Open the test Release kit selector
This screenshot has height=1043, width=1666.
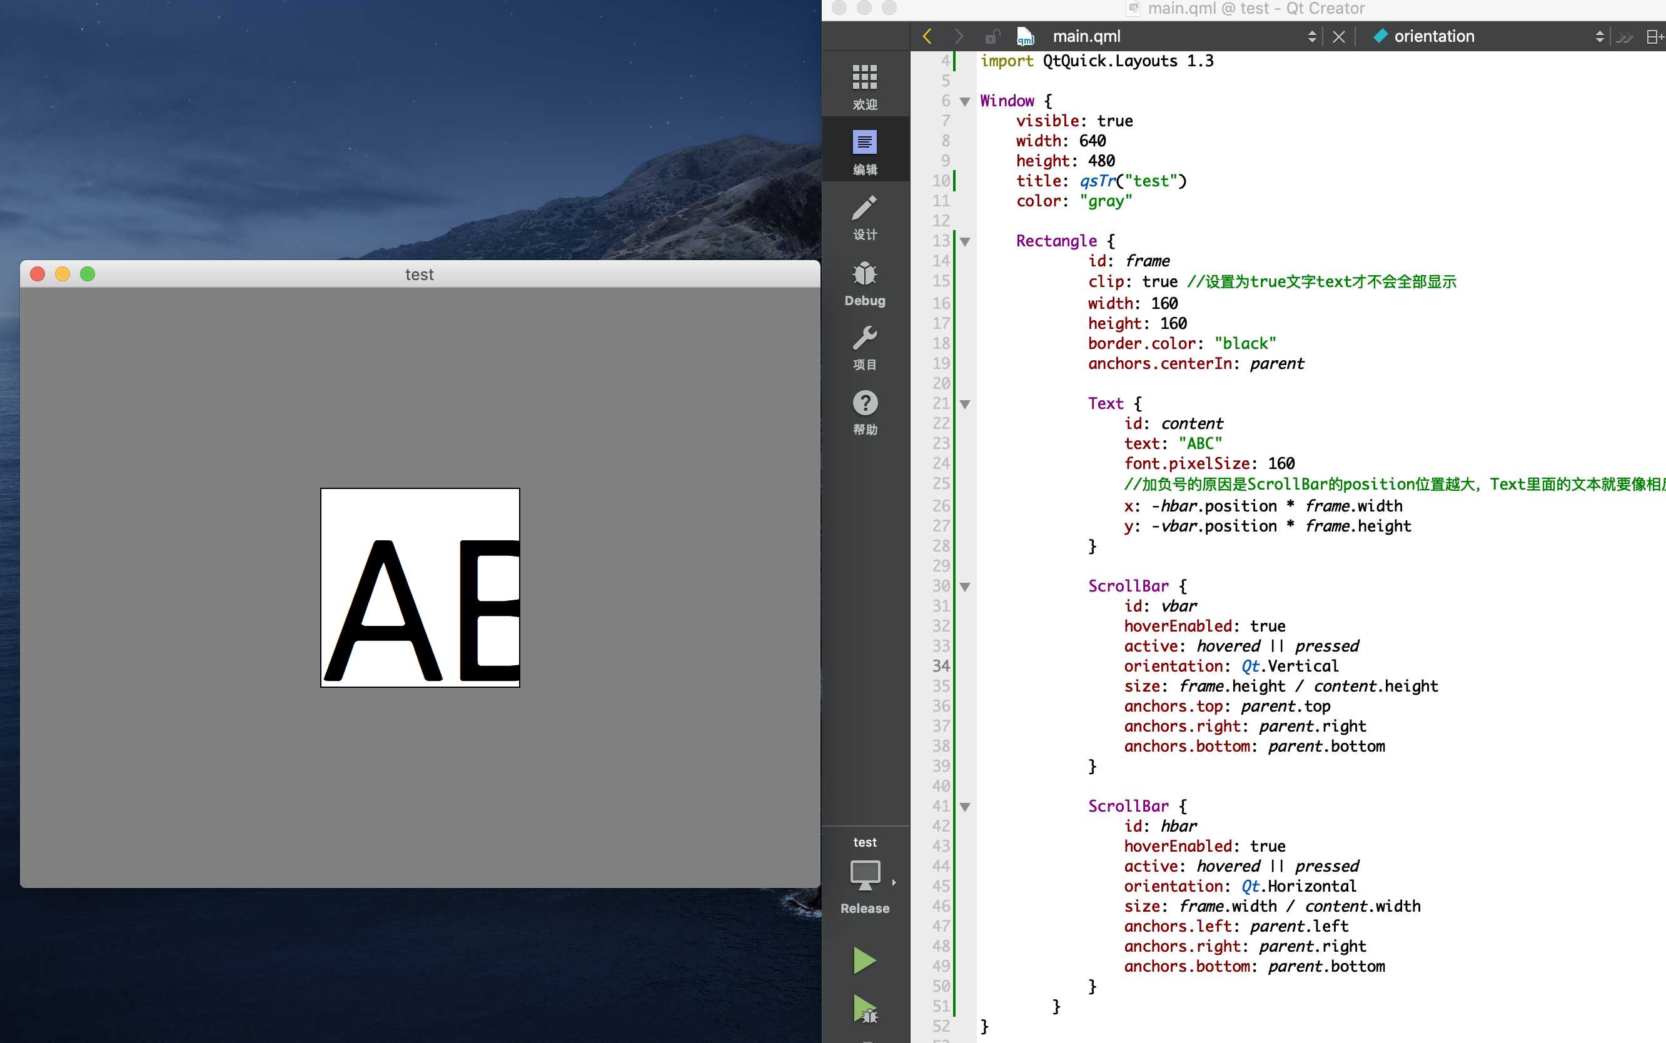pos(865,875)
